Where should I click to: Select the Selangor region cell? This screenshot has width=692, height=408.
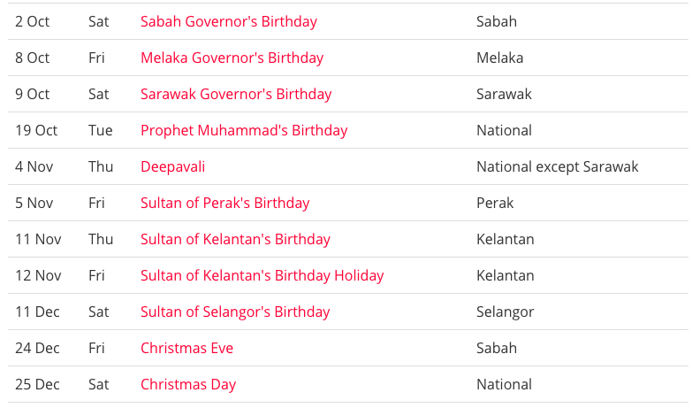(x=505, y=312)
